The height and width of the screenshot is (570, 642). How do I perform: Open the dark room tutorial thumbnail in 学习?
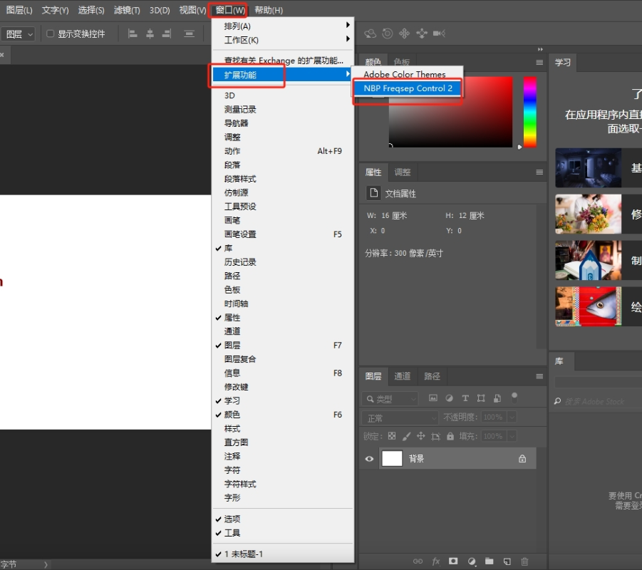click(x=588, y=168)
